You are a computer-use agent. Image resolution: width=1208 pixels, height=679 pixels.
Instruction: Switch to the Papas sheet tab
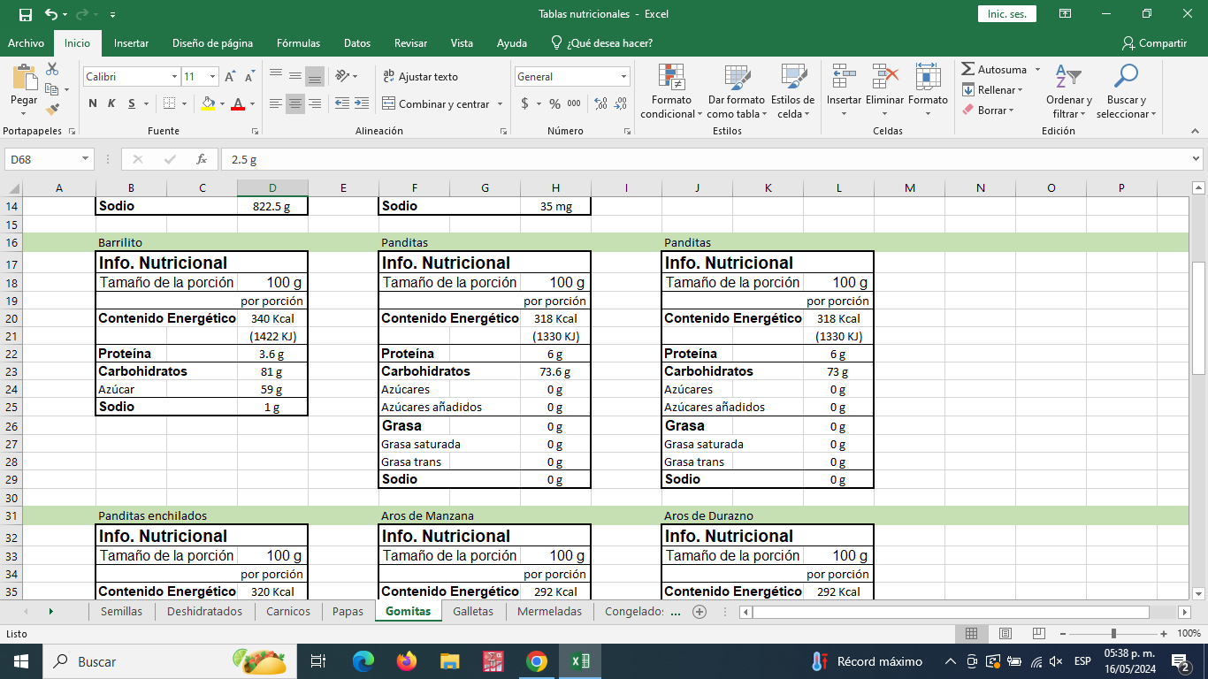point(348,611)
